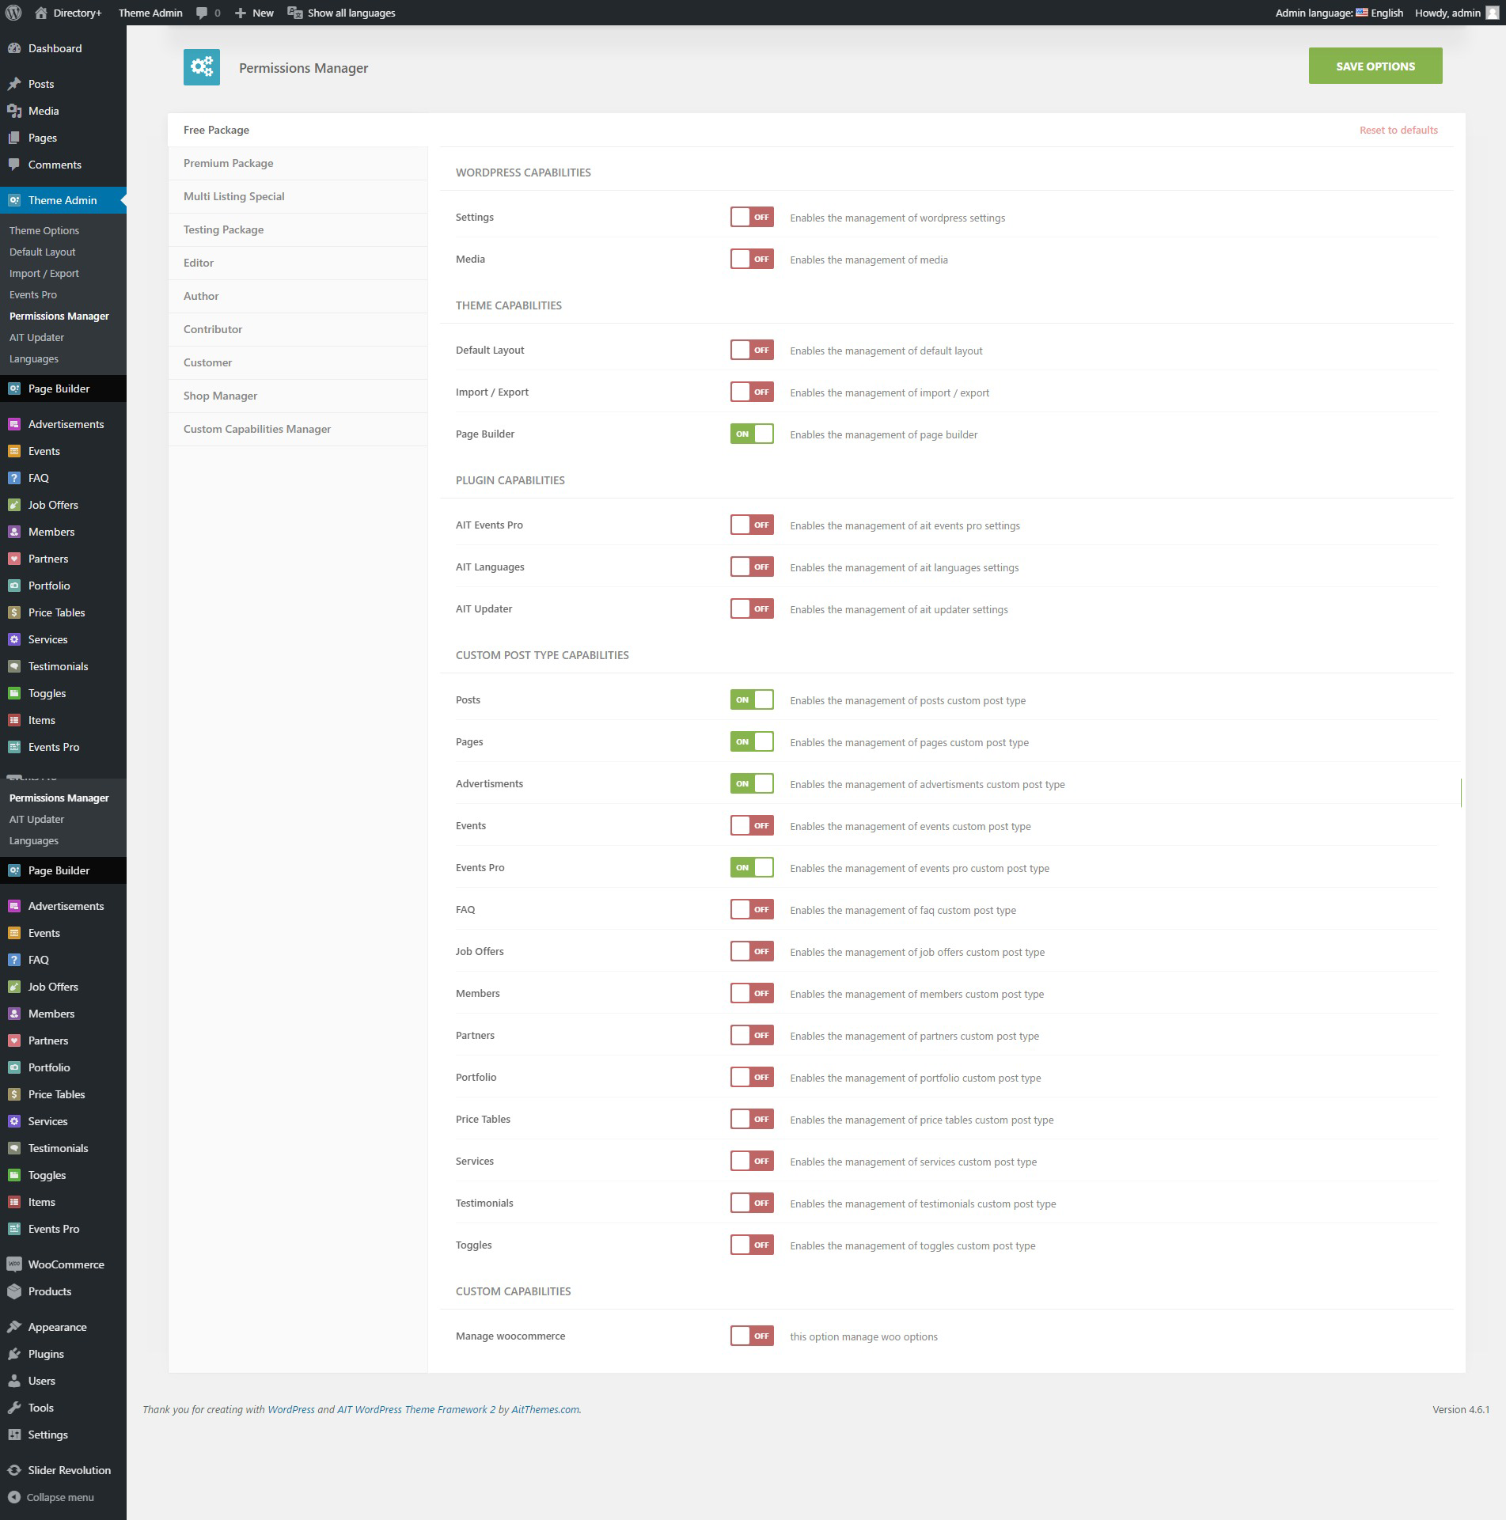Open the Multi Listing Special tab

click(298, 196)
